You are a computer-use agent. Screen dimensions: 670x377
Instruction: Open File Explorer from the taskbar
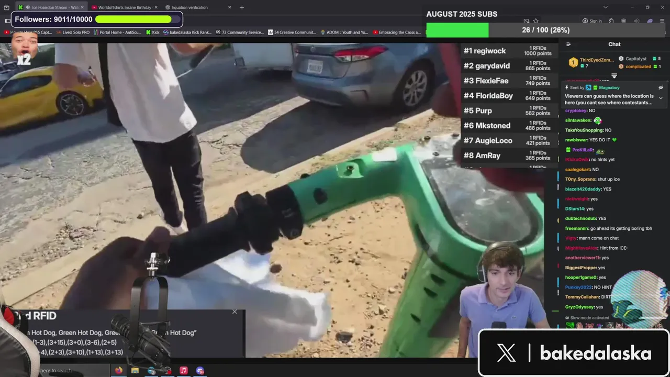[135, 371]
